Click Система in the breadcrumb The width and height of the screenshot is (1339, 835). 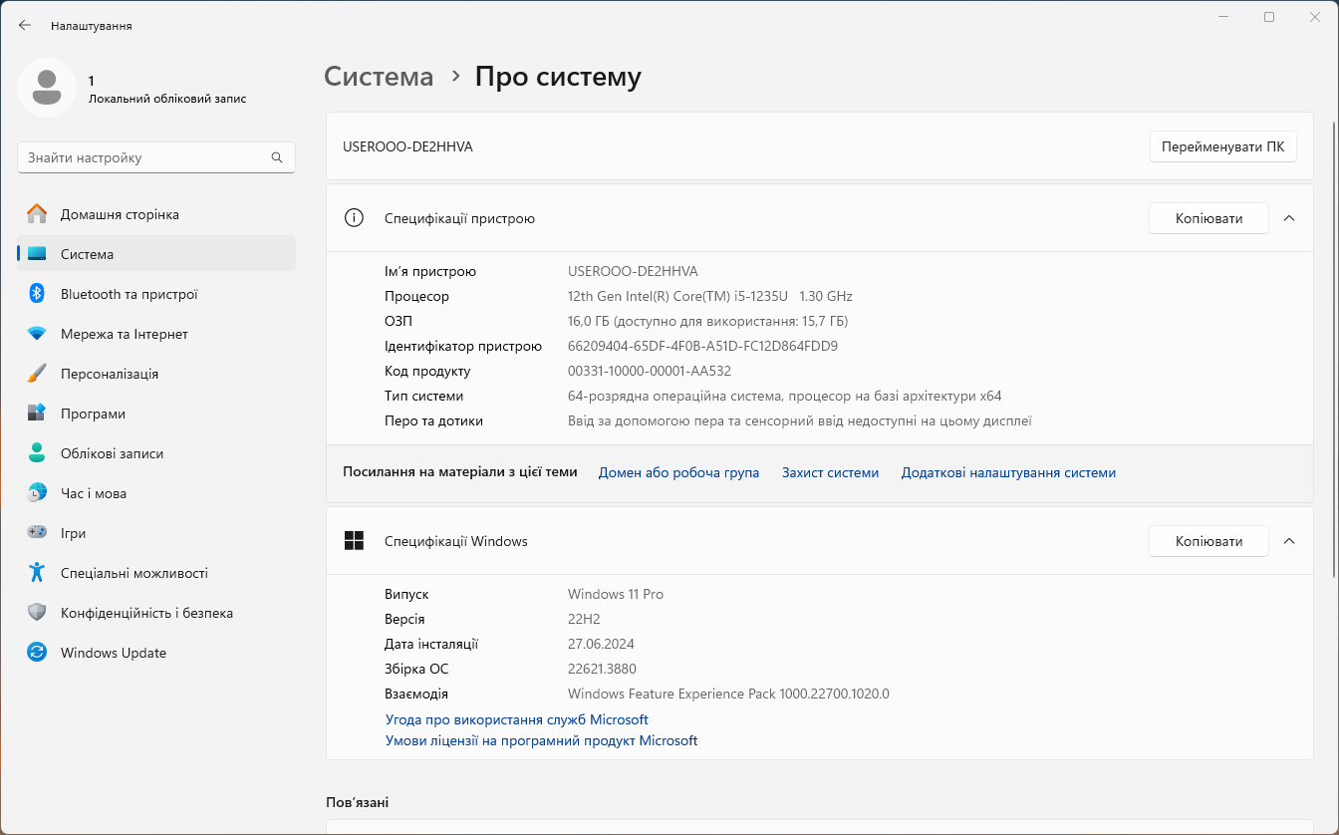tap(379, 77)
